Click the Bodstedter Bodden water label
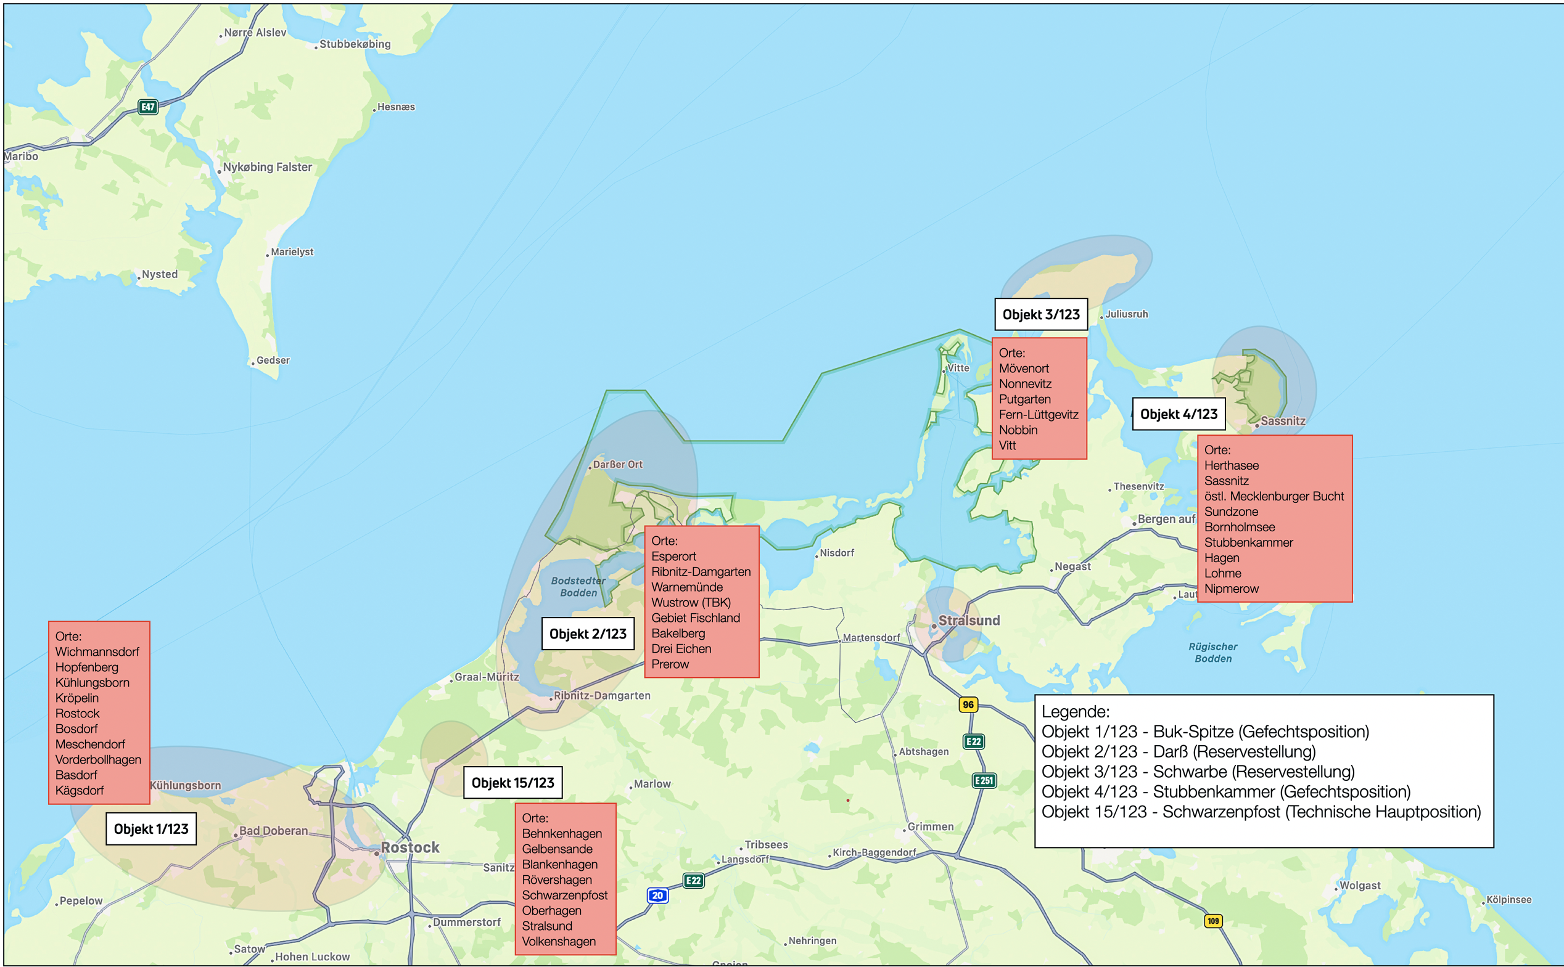The image size is (1564, 967). coord(578,587)
